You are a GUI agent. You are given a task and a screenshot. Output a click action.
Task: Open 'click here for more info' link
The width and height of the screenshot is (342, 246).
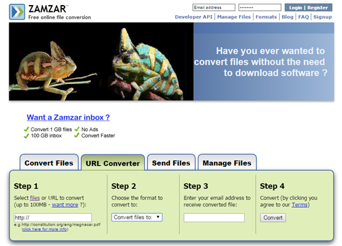(x=45, y=229)
